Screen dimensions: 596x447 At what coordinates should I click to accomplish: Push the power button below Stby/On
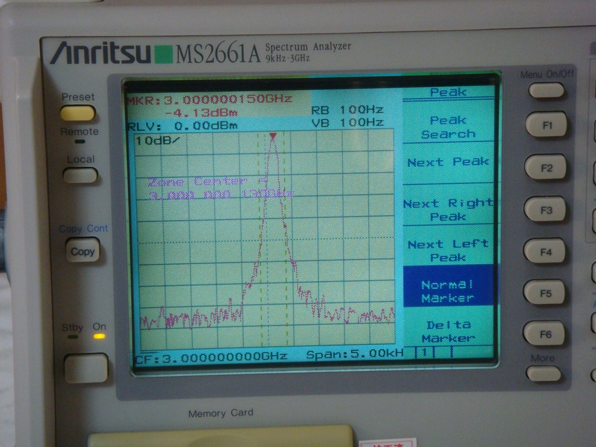pyautogui.click(x=86, y=368)
